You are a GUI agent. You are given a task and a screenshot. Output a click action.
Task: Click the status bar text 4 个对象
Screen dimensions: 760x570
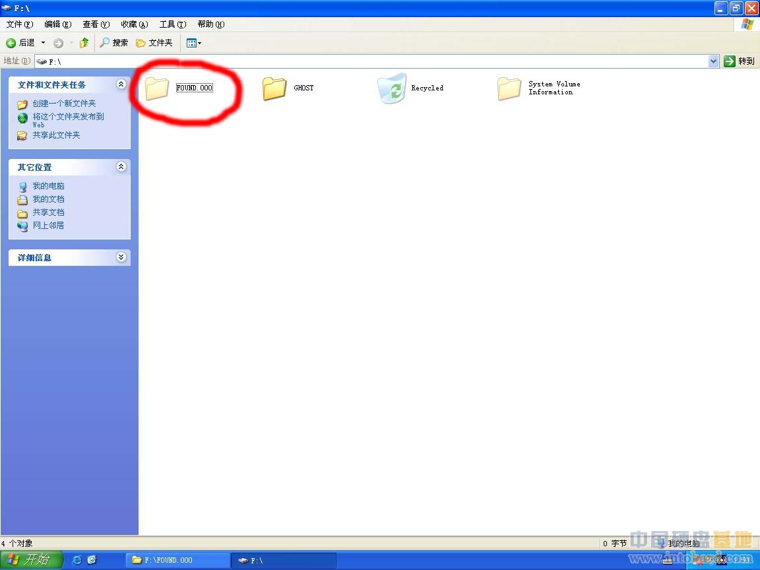17,544
